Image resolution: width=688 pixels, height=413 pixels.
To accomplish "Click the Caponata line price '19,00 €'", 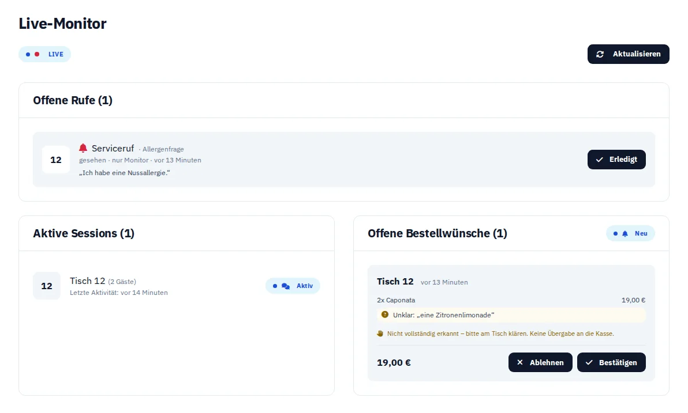I will [x=633, y=301].
